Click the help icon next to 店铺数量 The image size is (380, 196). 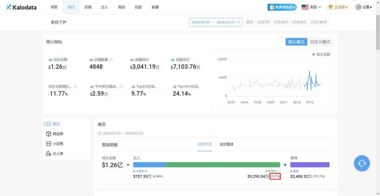[111, 60]
